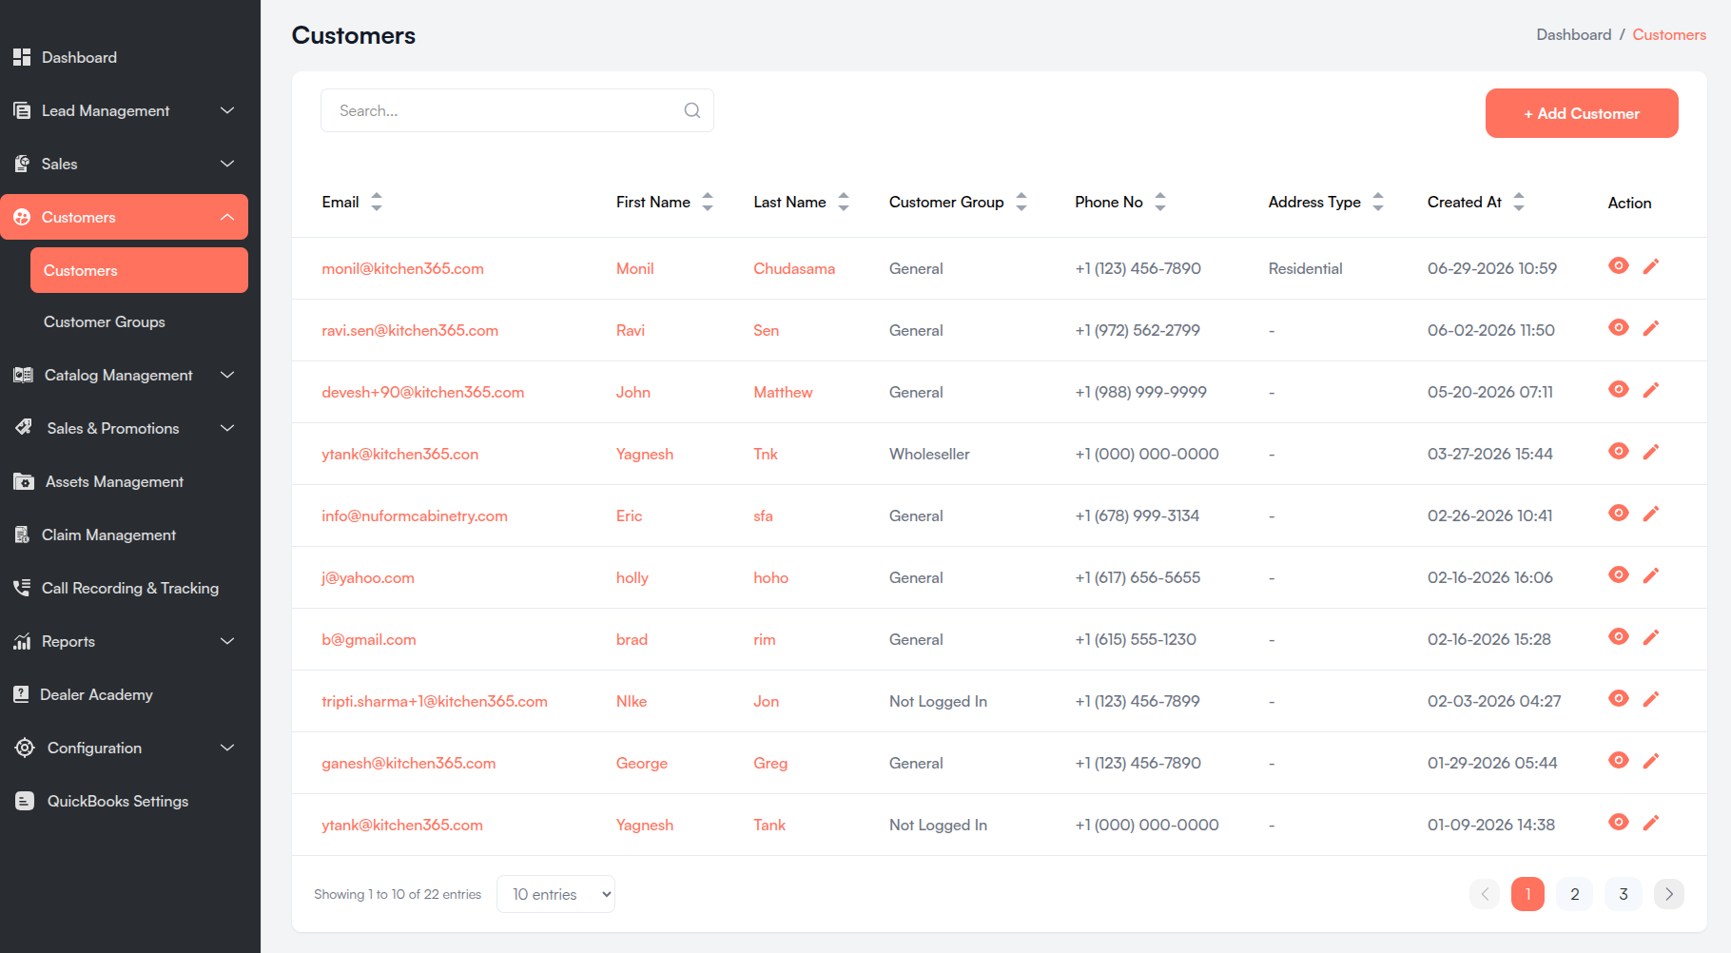Collapse Customers menu chevron
1731x953 pixels.
click(x=227, y=217)
